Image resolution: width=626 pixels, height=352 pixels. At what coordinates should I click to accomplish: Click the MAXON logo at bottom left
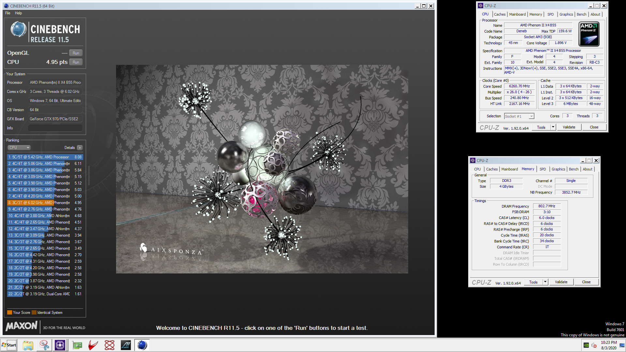pos(22,326)
